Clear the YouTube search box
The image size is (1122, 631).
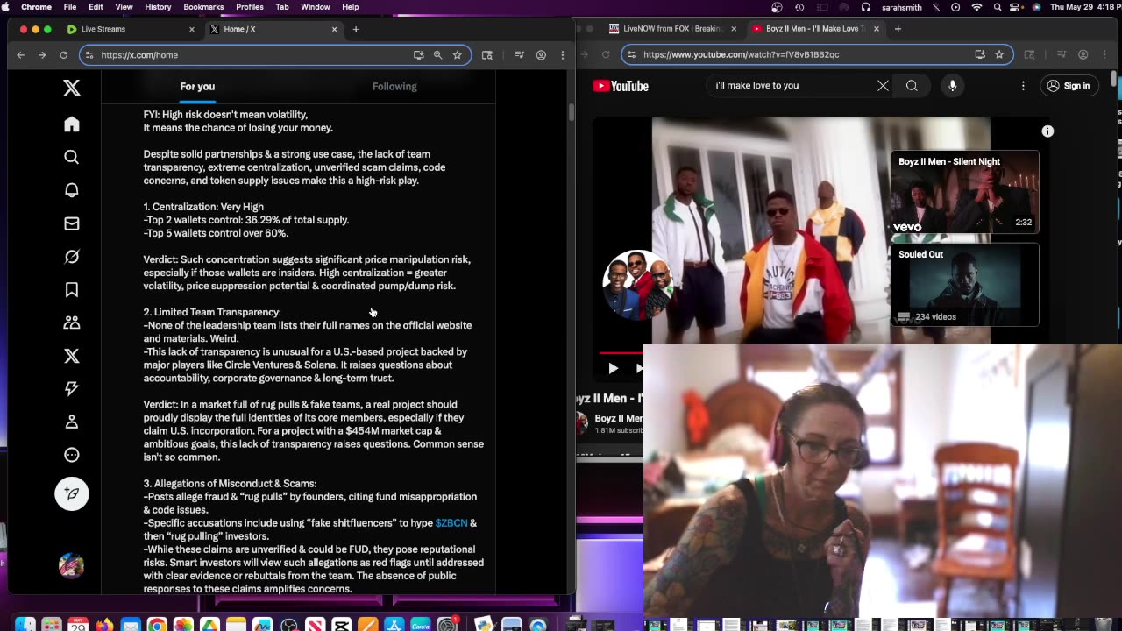[883, 85]
